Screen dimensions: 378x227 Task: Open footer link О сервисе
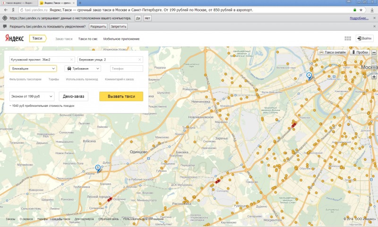(x=26, y=219)
